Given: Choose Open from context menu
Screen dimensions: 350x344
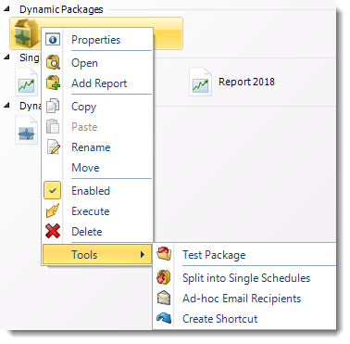Looking at the screenshot, I should pos(84,63).
